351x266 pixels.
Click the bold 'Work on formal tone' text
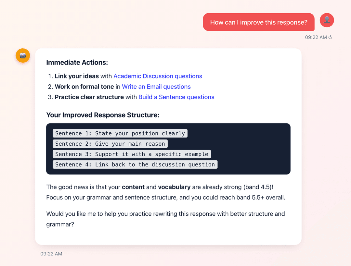pyautogui.click(x=84, y=87)
